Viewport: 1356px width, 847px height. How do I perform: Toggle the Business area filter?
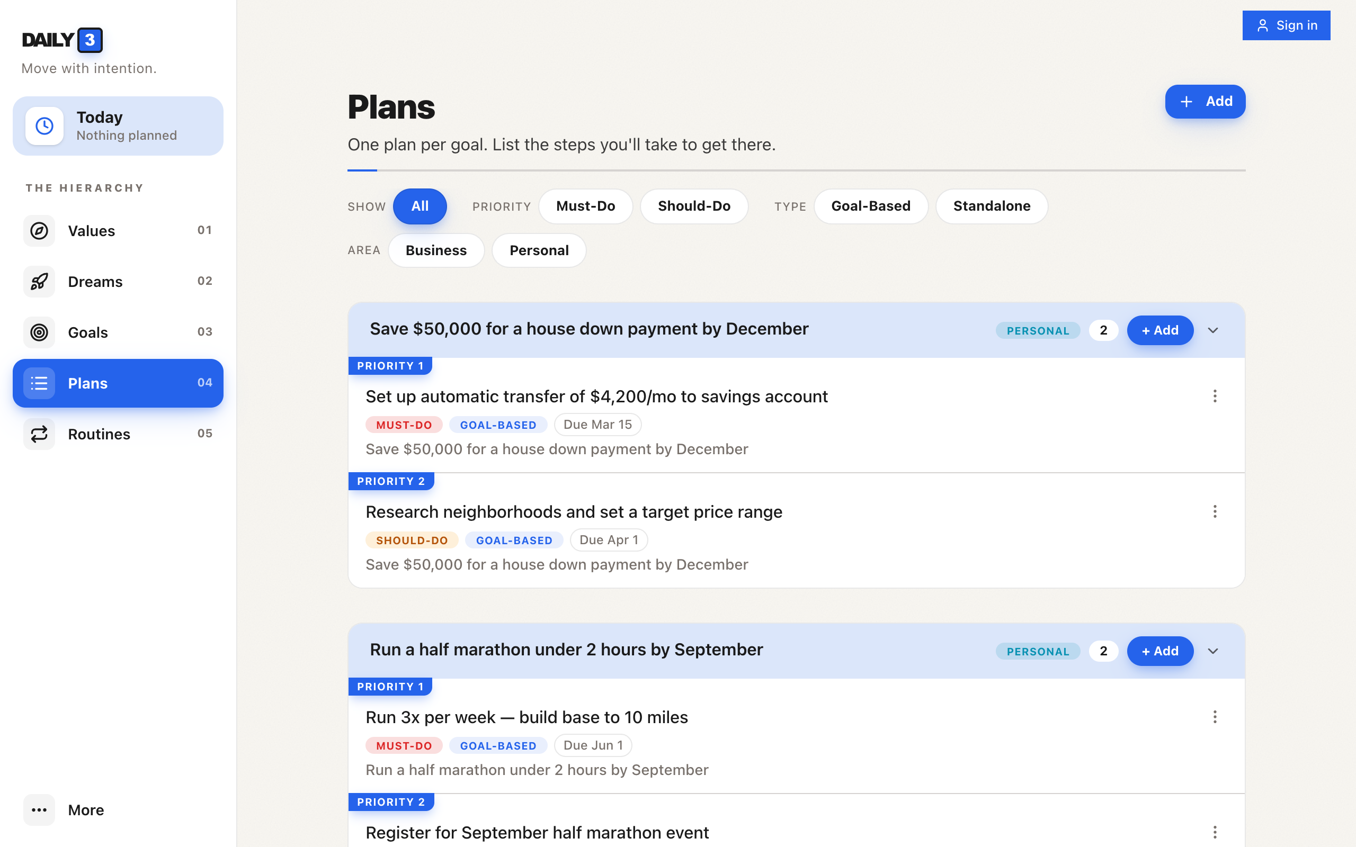pos(436,250)
